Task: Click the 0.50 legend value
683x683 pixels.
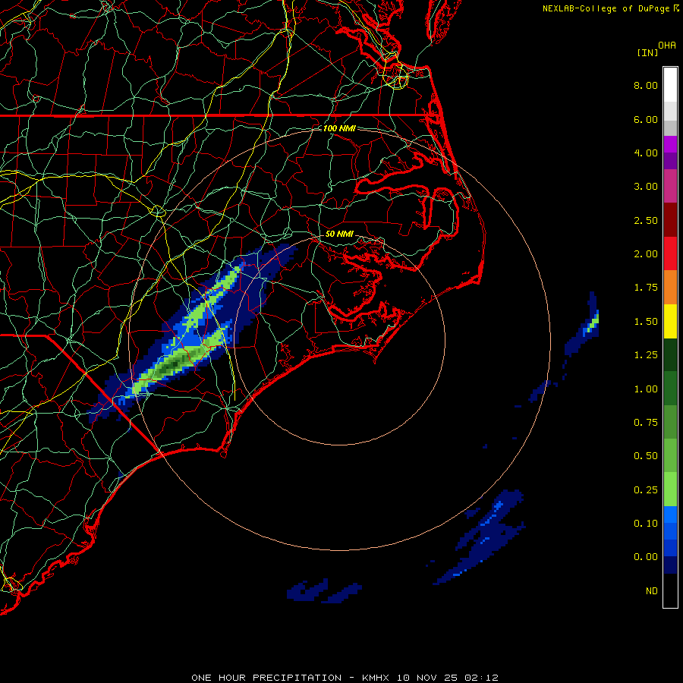Action: pos(646,456)
